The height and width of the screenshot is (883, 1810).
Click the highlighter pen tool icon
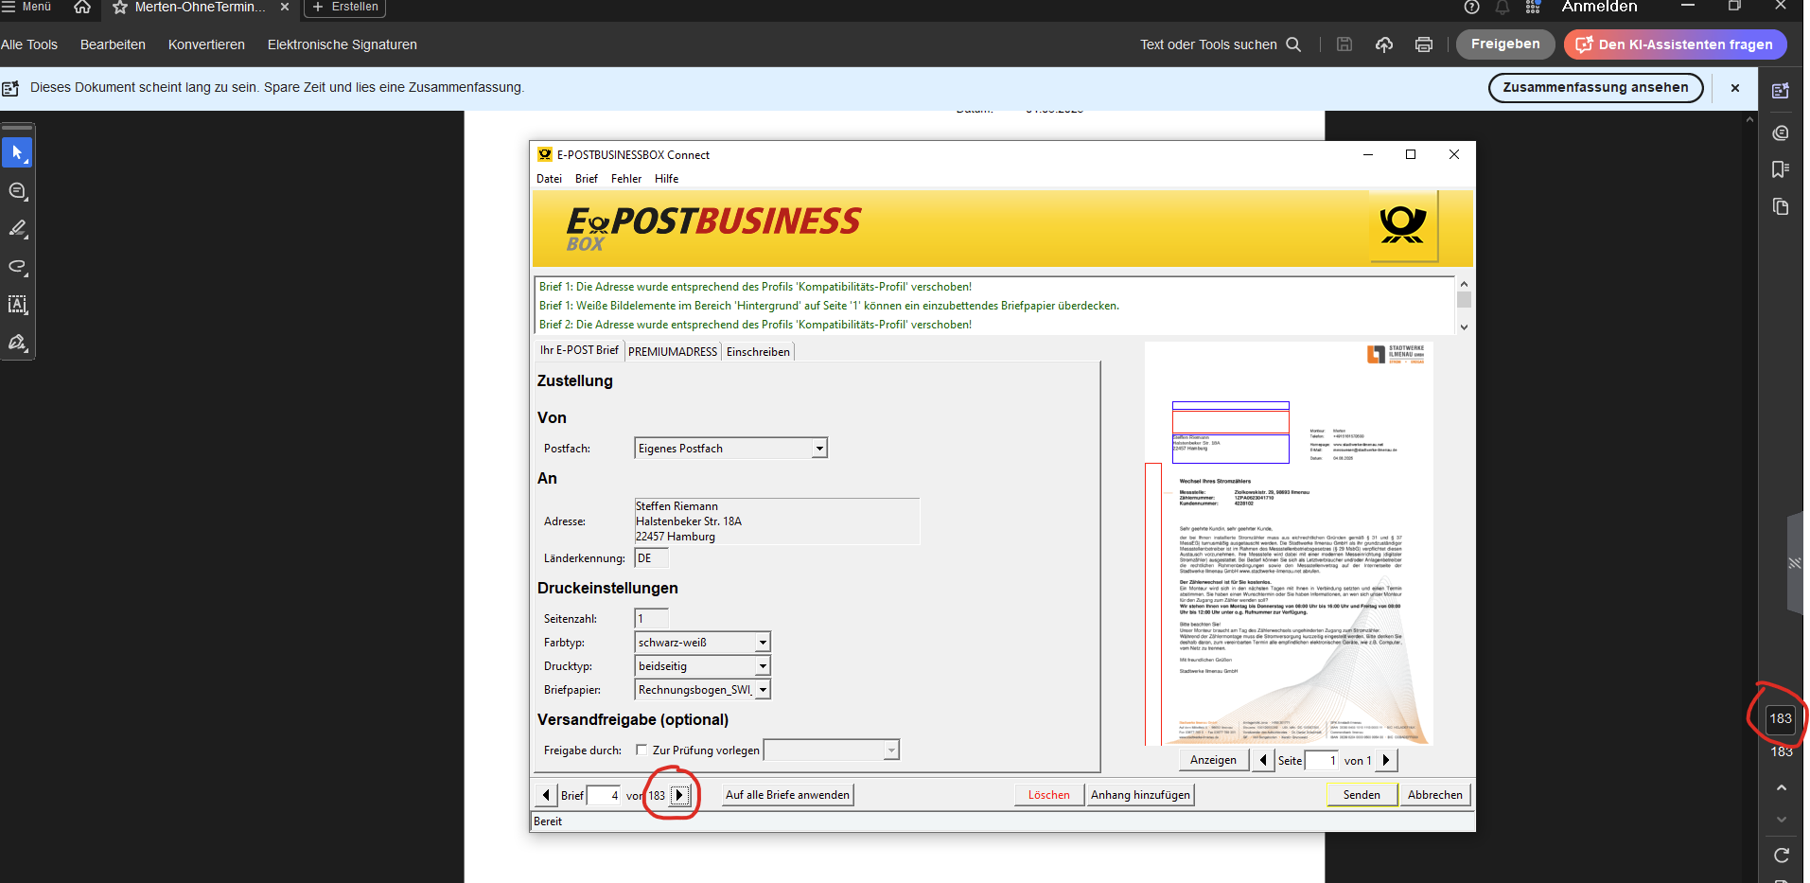point(17,228)
